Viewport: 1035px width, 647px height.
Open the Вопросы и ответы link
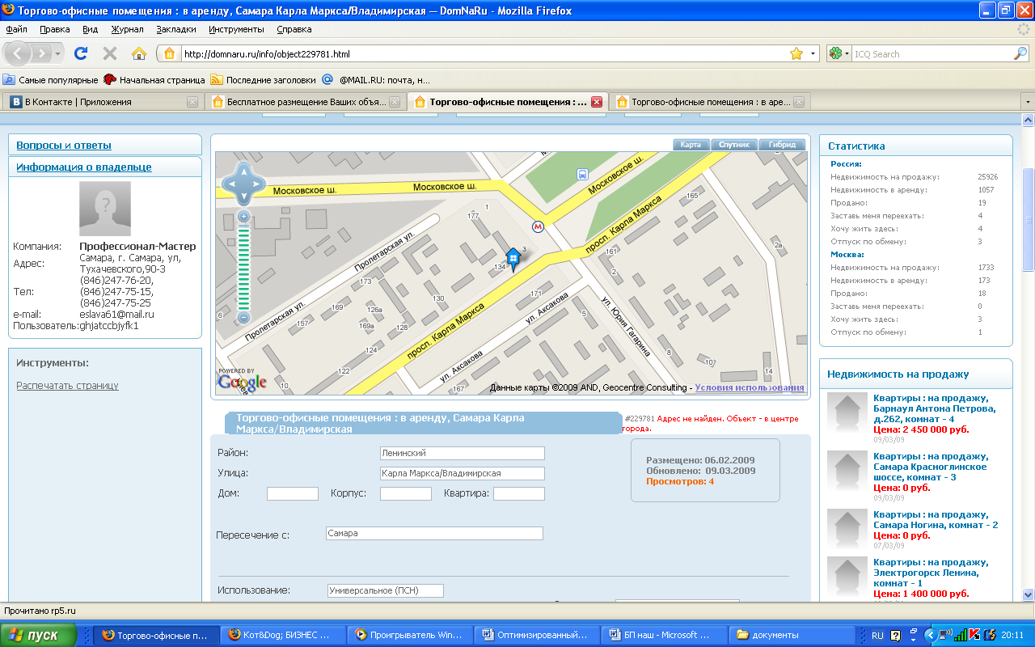[x=64, y=146]
